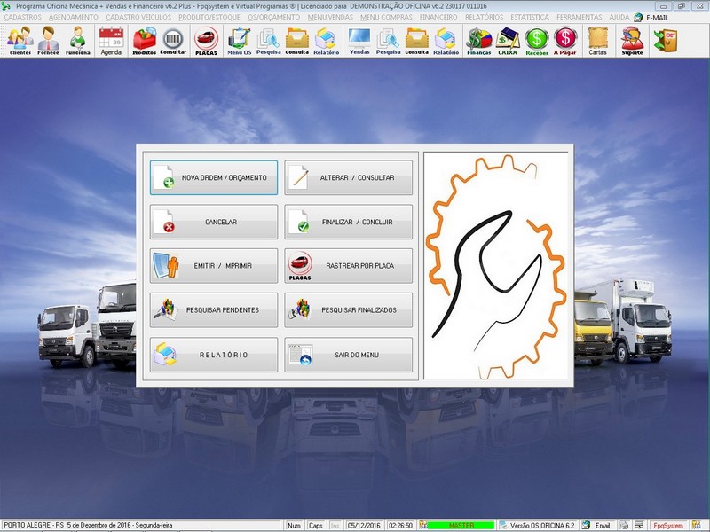Click SAIR DO MENU button
Screen dimensions: 710x532
[x=348, y=355]
